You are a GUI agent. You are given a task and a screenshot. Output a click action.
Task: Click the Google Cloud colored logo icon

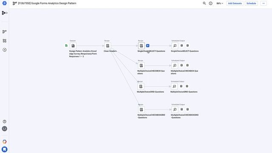point(5,142)
